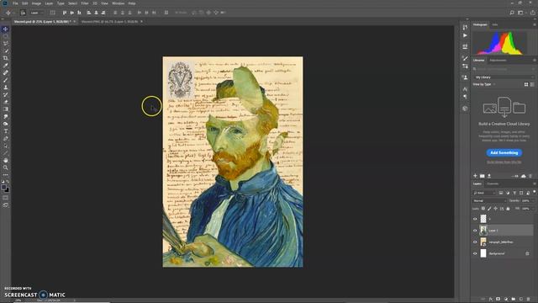This screenshot has height=303, width=538.
Task: Select the Move tool in the toolbar
Action: coord(5,29)
